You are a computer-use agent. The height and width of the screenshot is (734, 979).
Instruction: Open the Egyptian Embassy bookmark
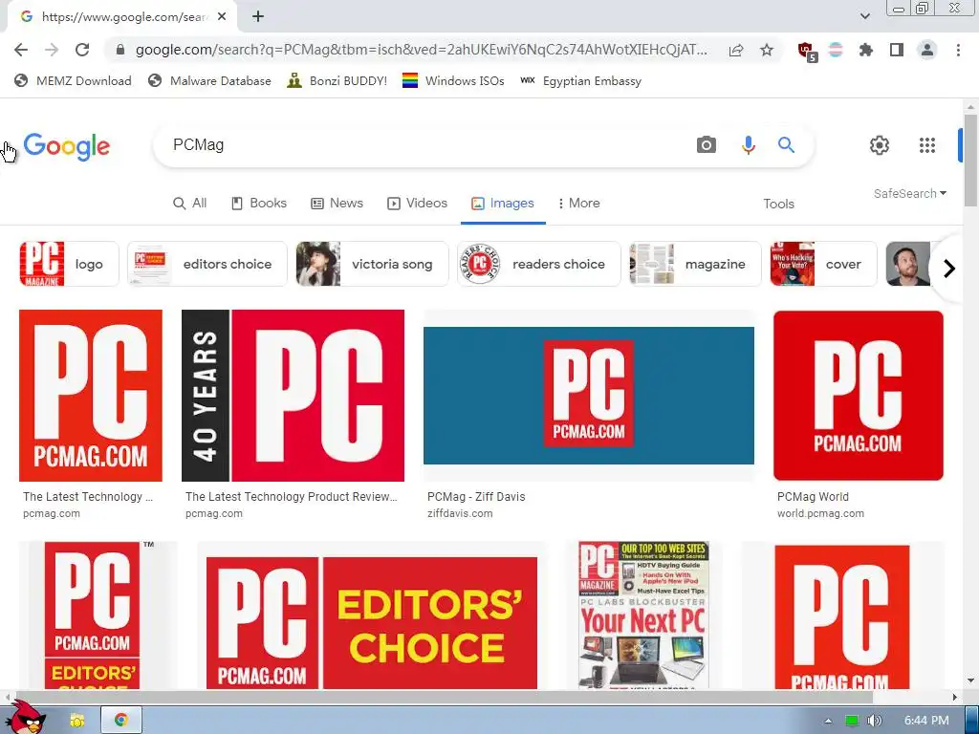580,81
